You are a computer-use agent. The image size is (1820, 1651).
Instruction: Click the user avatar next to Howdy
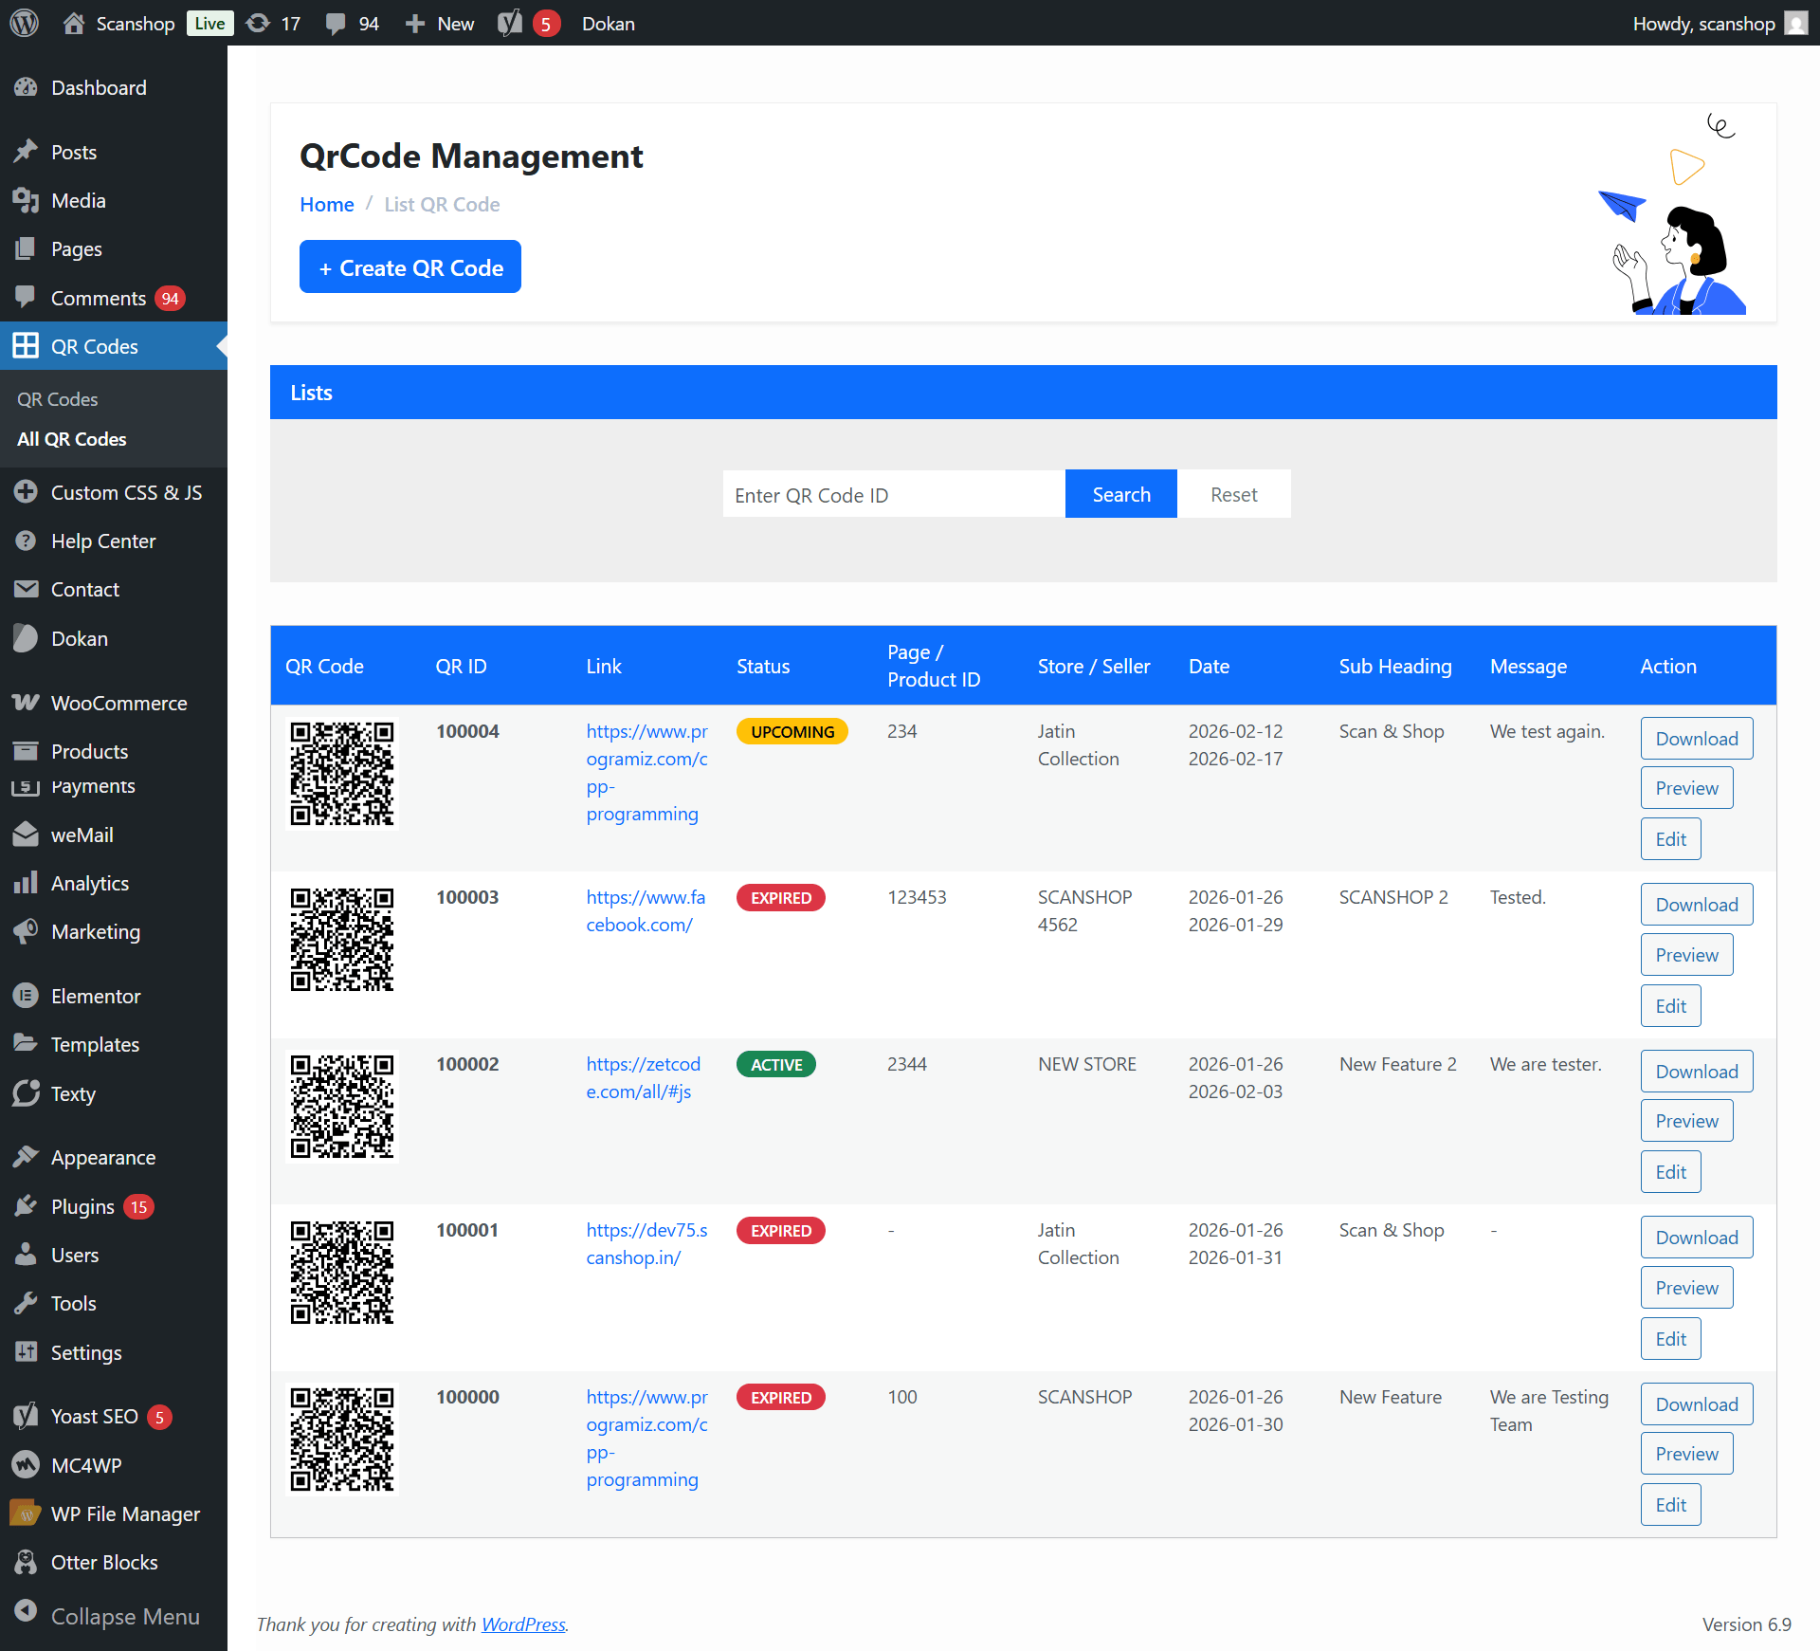pos(1795,23)
